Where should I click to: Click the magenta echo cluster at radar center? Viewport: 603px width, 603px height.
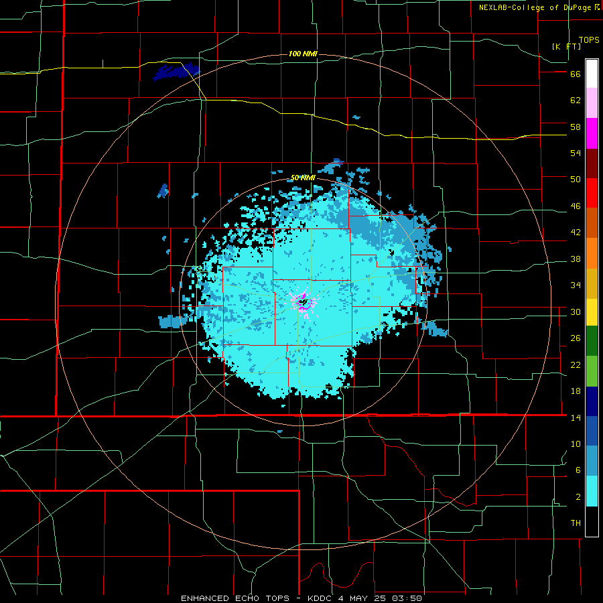tap(304, 303)
